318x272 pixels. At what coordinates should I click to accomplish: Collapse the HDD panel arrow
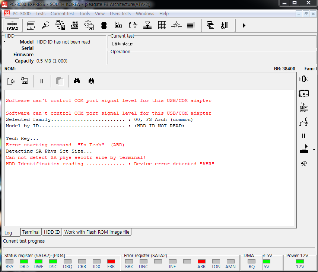click(4, 42)
